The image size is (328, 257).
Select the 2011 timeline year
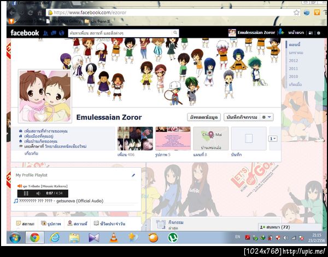click(x=293, y=68)
